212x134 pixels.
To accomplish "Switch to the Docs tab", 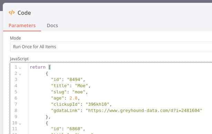I will coord(52,25).
